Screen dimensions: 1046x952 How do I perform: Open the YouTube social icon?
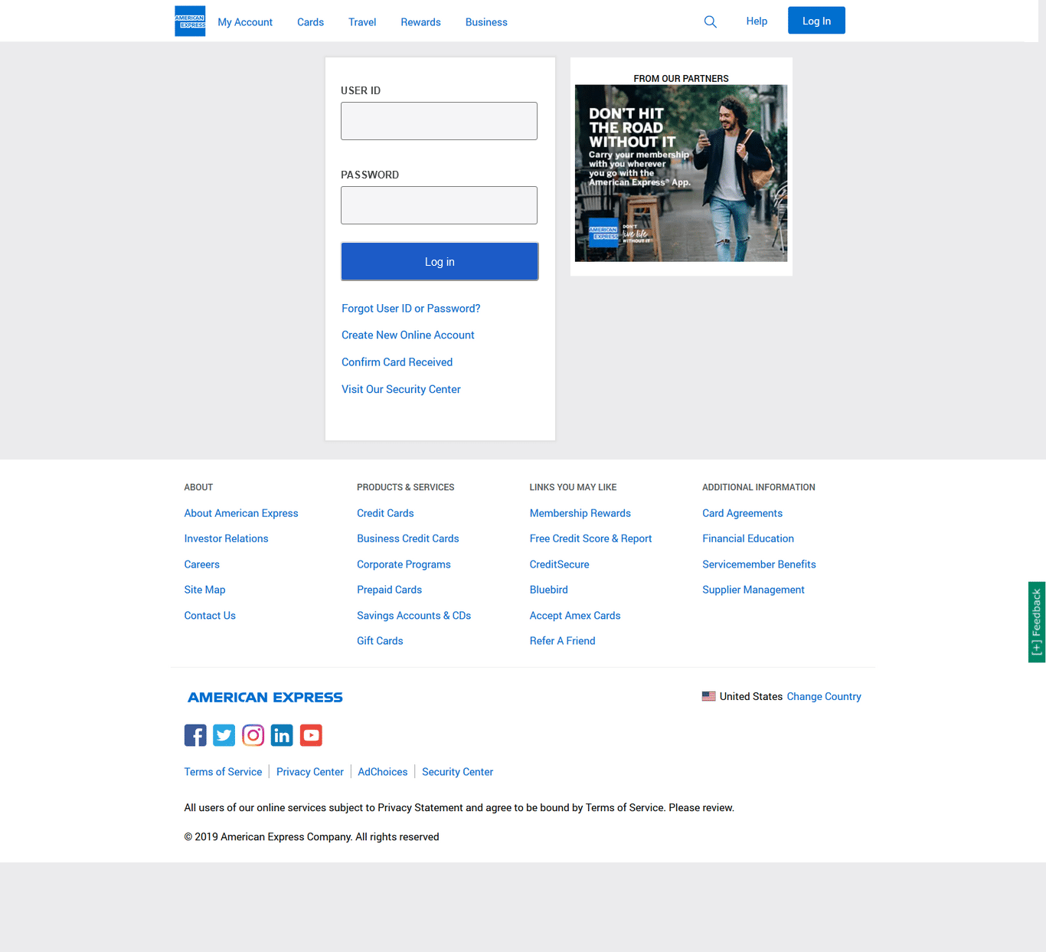coord(311,735)
